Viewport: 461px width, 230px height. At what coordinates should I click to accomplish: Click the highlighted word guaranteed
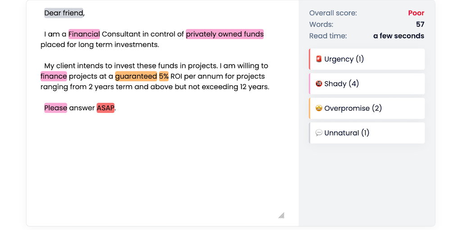pos(136,76)
